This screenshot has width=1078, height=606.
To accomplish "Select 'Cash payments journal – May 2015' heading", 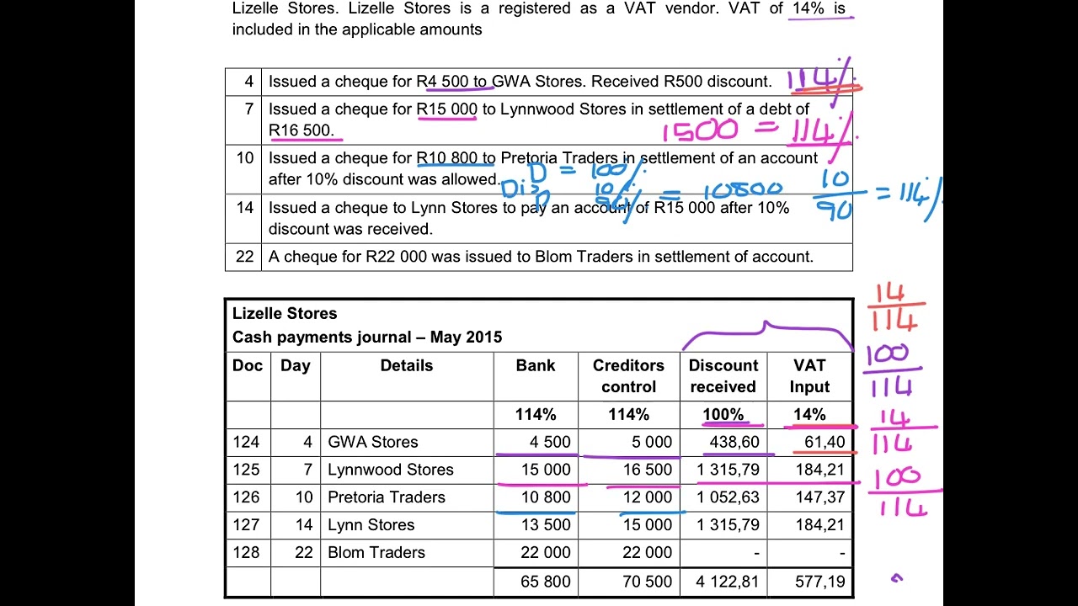I will [367, 337].
